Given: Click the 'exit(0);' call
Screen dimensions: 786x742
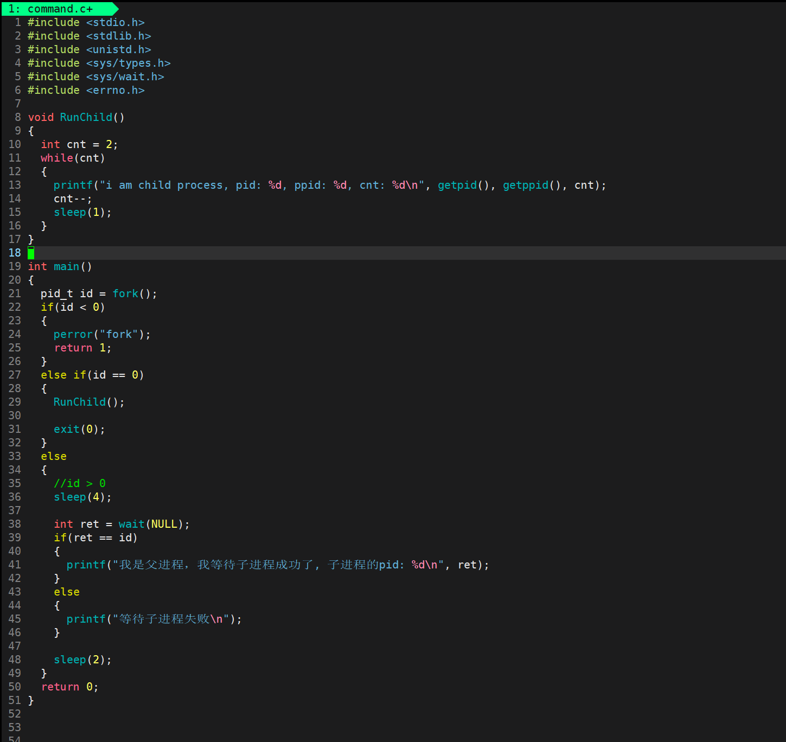Looking at the screenshot, I should 79,429.
